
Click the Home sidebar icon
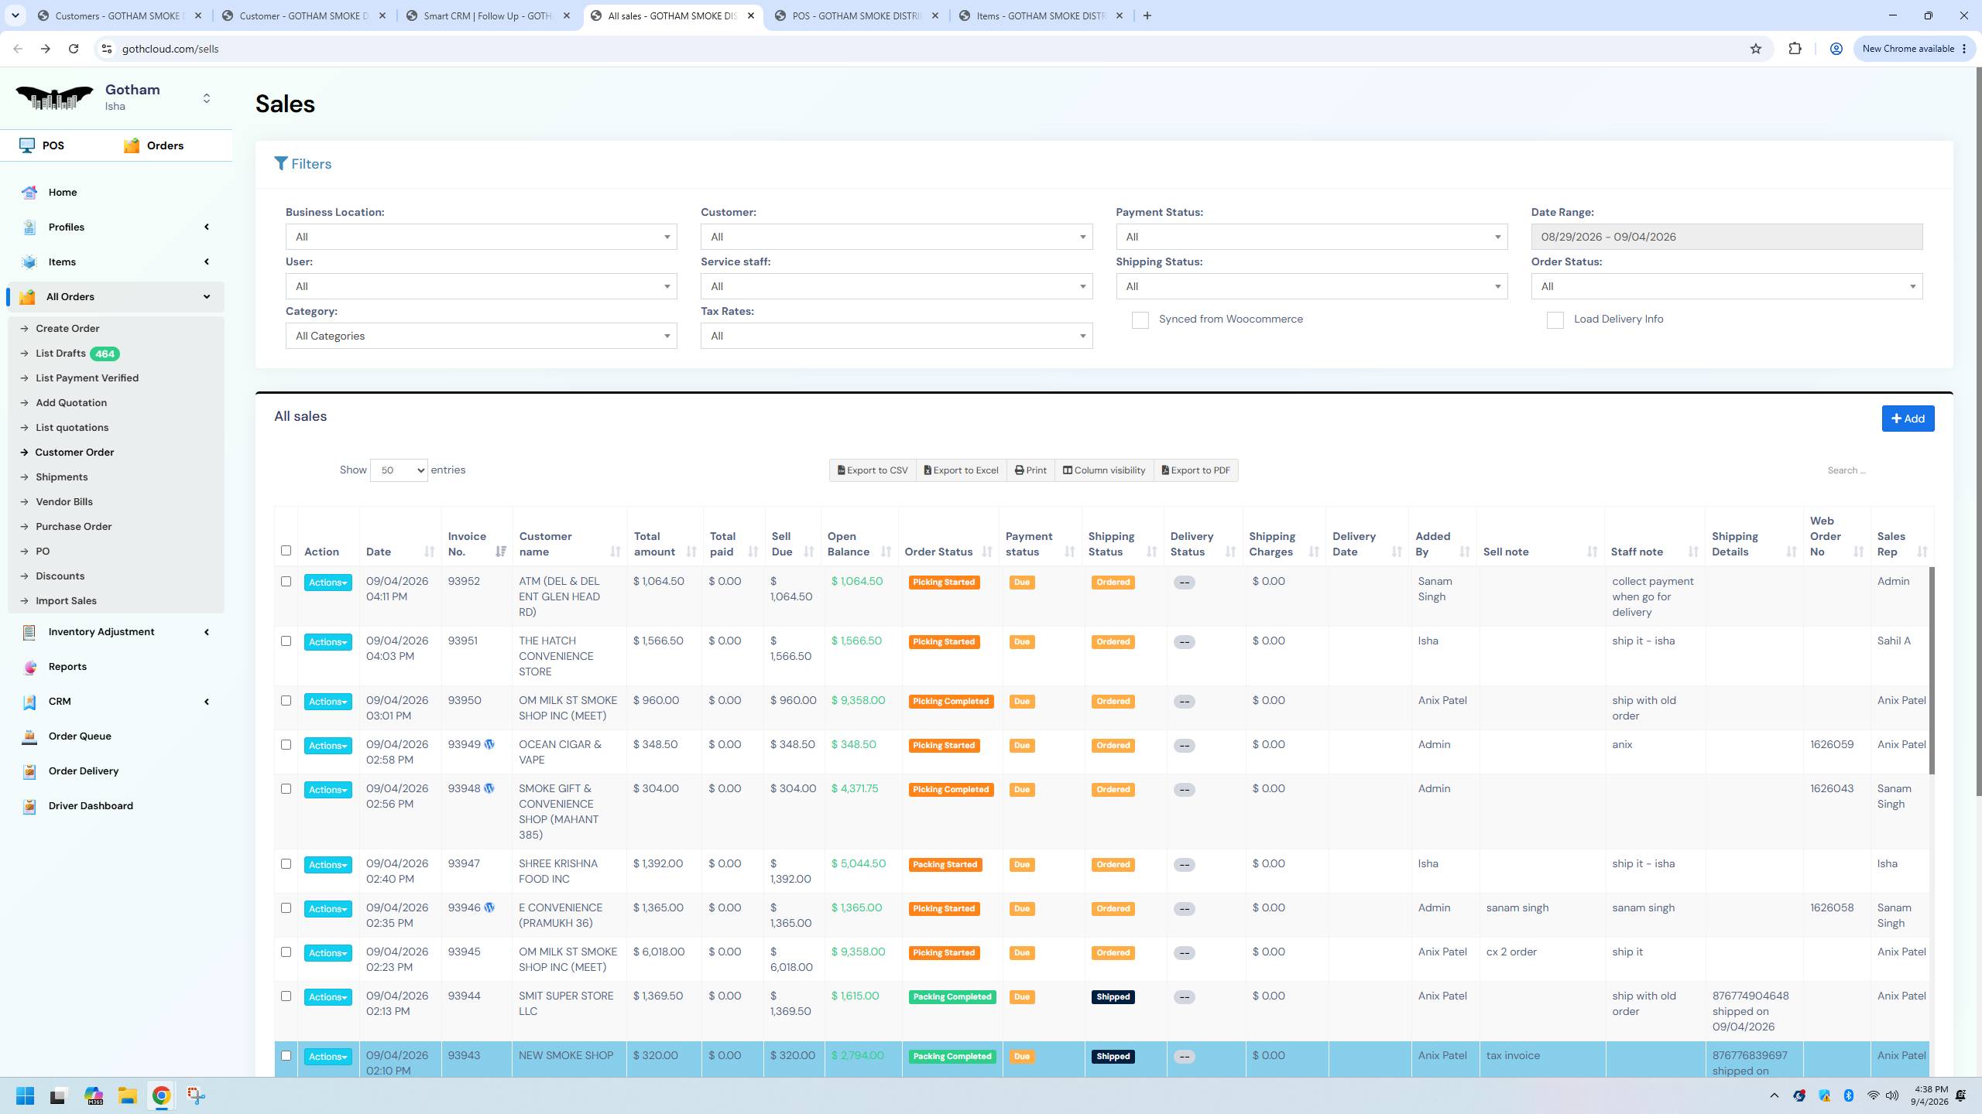click(x=29, y=193)
